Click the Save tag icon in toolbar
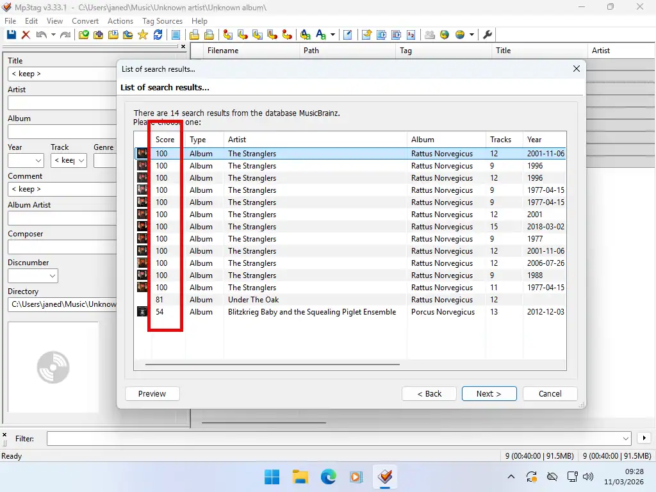 [11, 35]
